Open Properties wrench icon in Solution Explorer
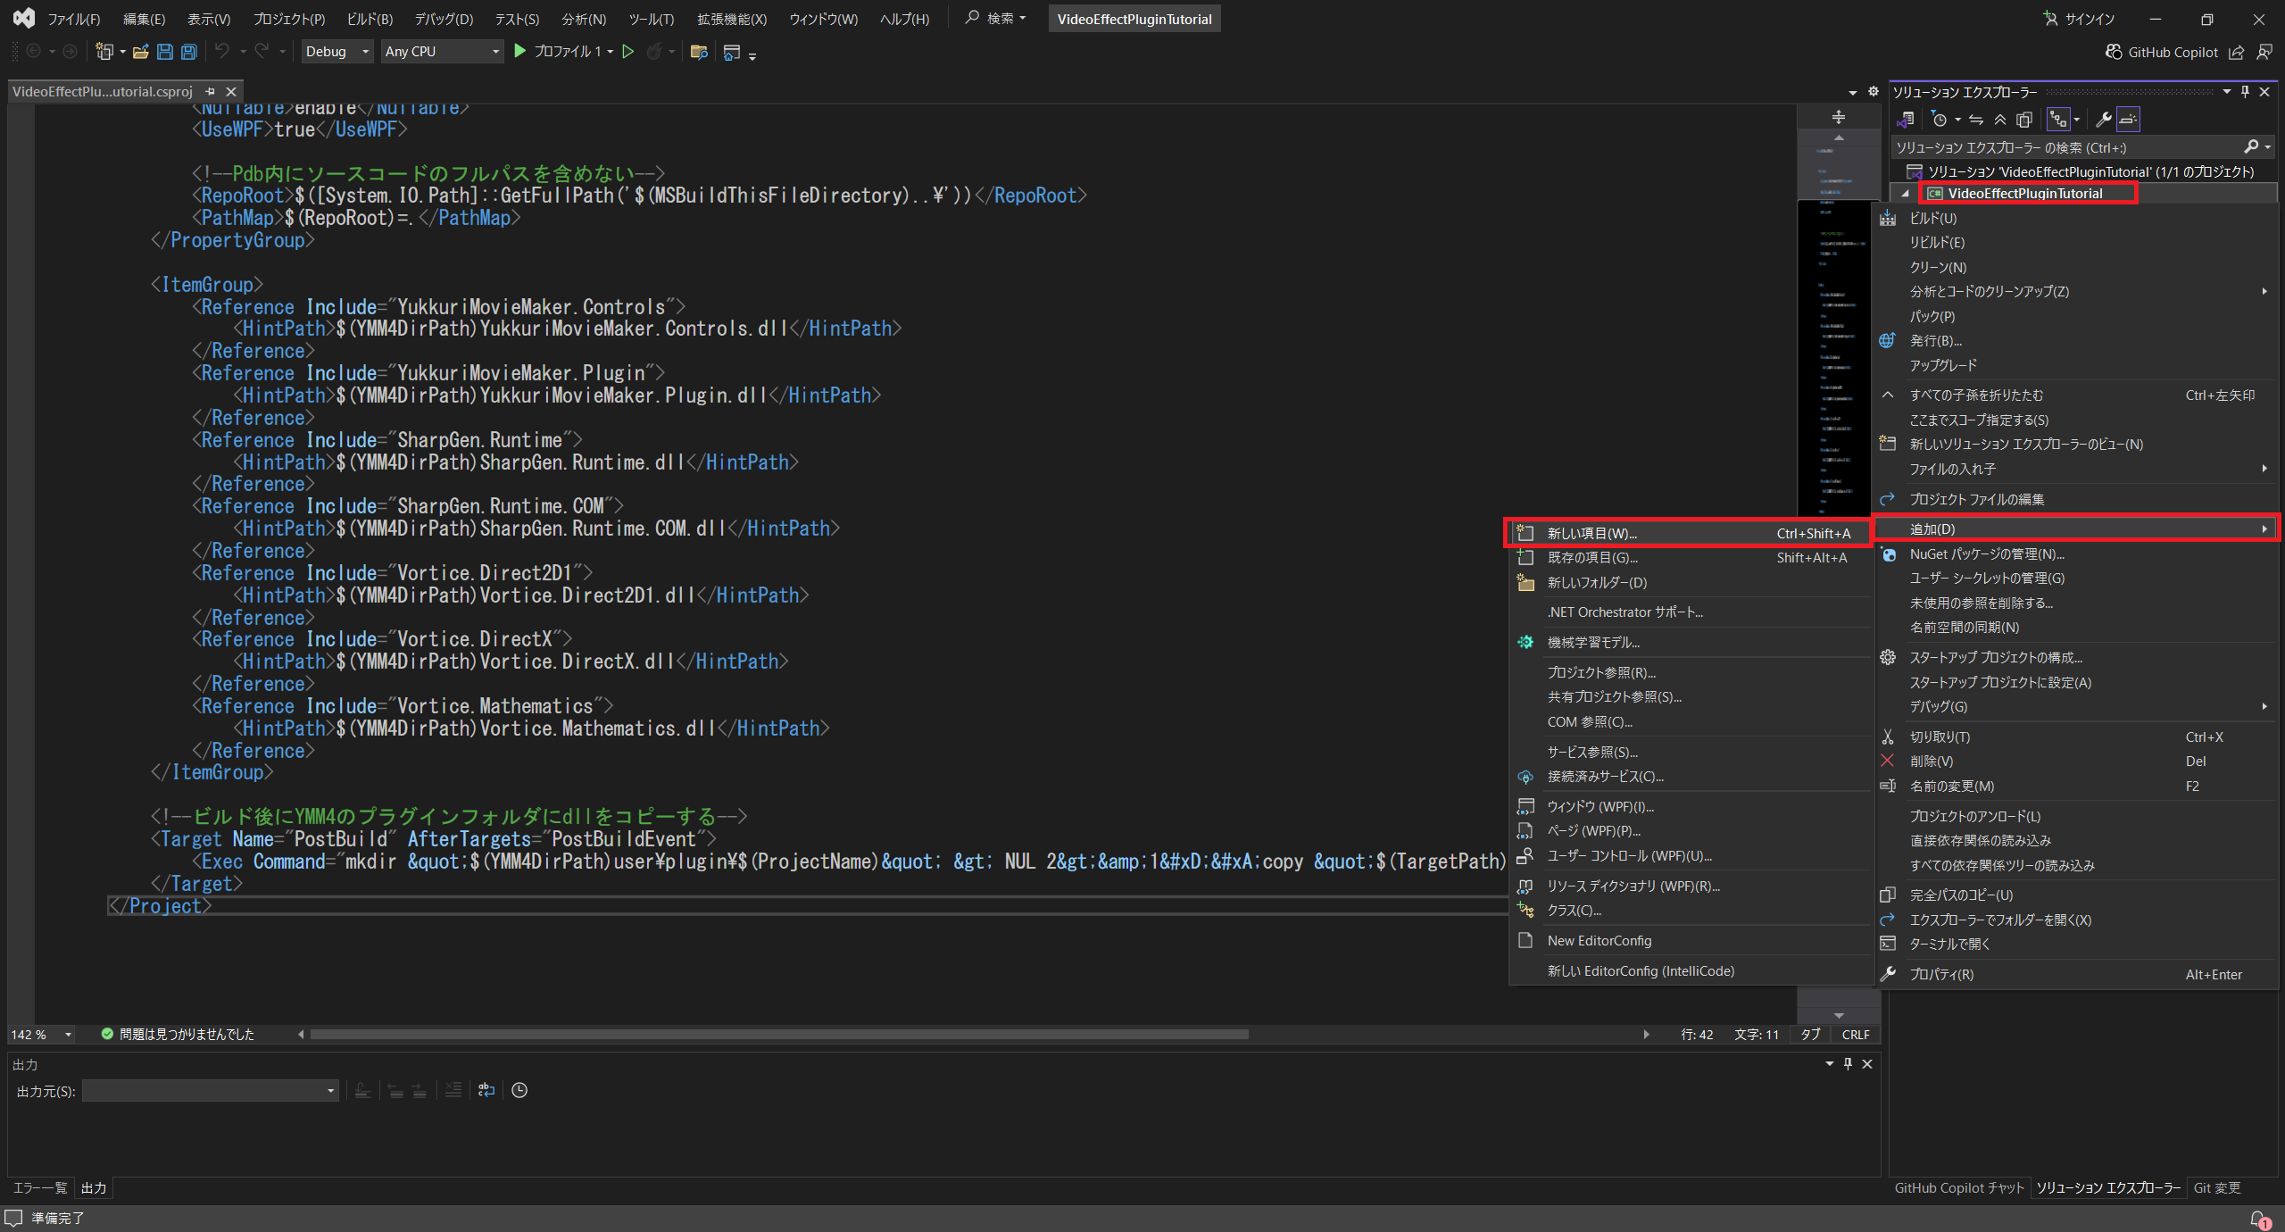Screen dimensions: 2285x1232 coord(2103,120)
